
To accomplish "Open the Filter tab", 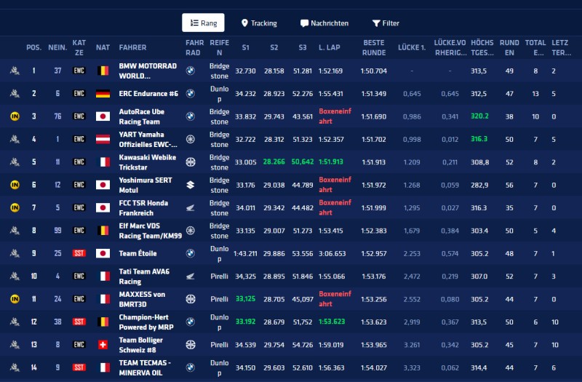I will pos(386,23).
